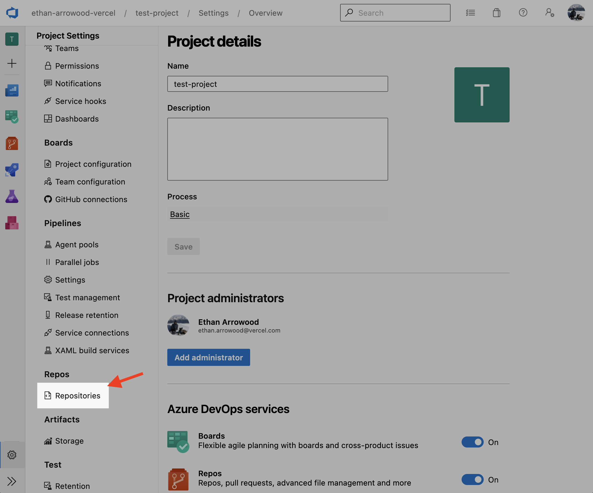Open Repos from the left rail

pos(12,143)
